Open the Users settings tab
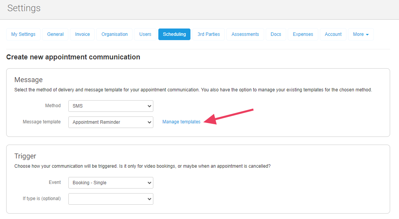 [145, 34]
